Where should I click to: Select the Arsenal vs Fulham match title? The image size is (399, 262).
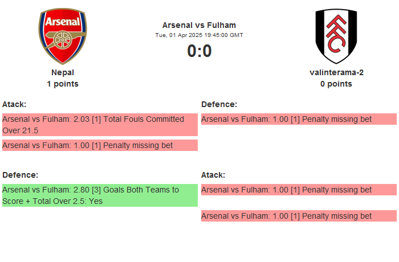(199, 25)
